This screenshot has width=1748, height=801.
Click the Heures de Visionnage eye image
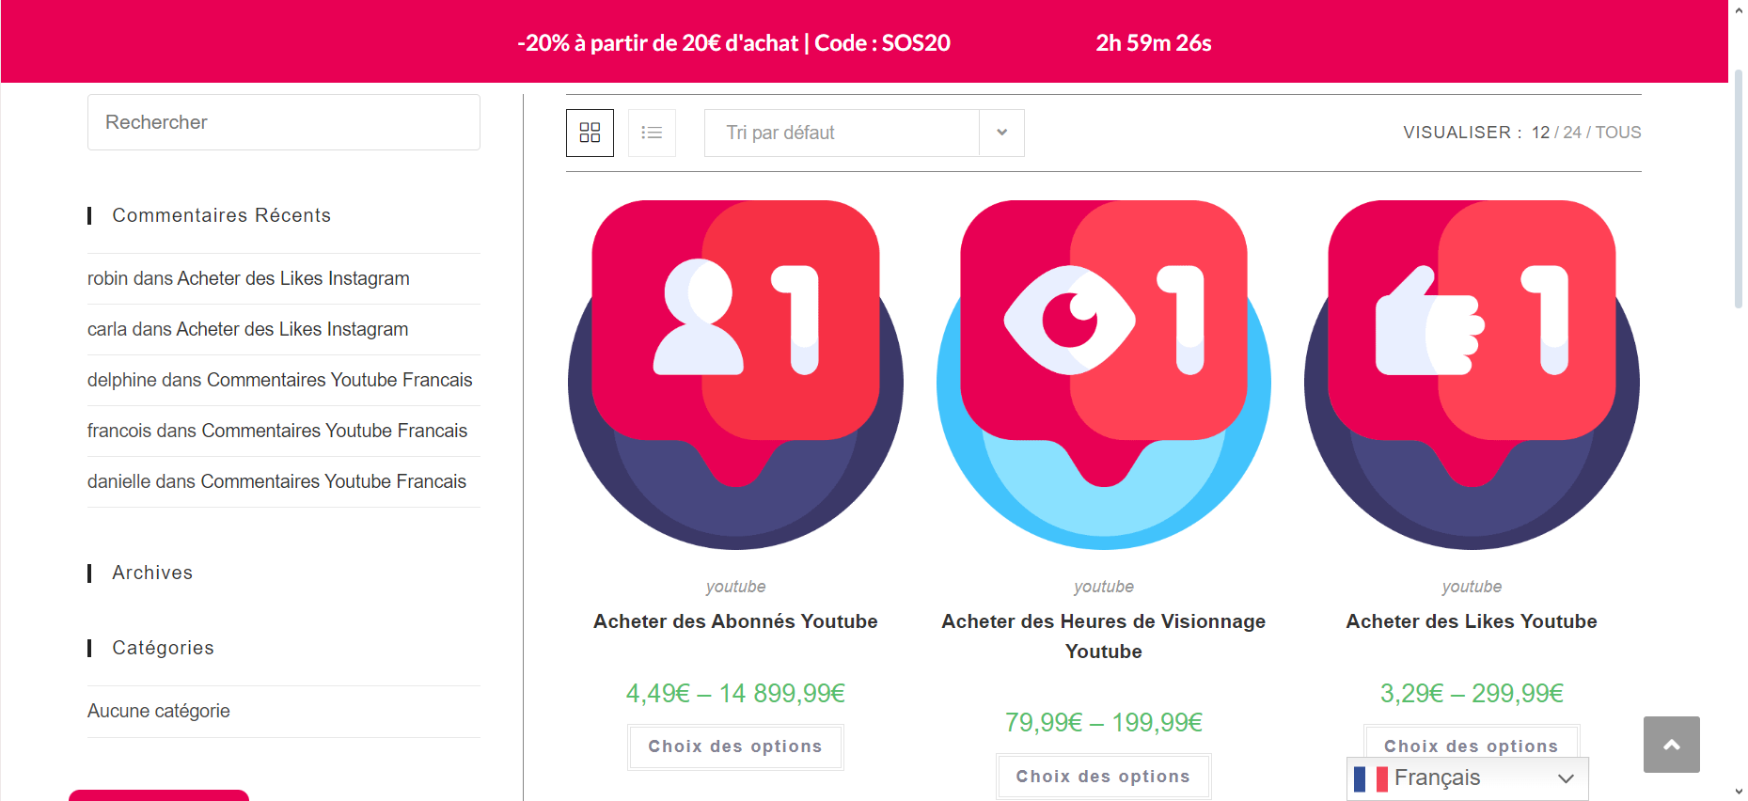point(1103,374)
